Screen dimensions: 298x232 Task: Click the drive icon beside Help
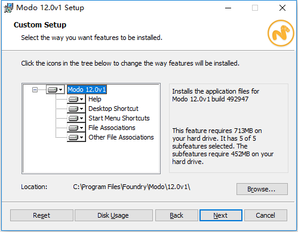point(76,99)
